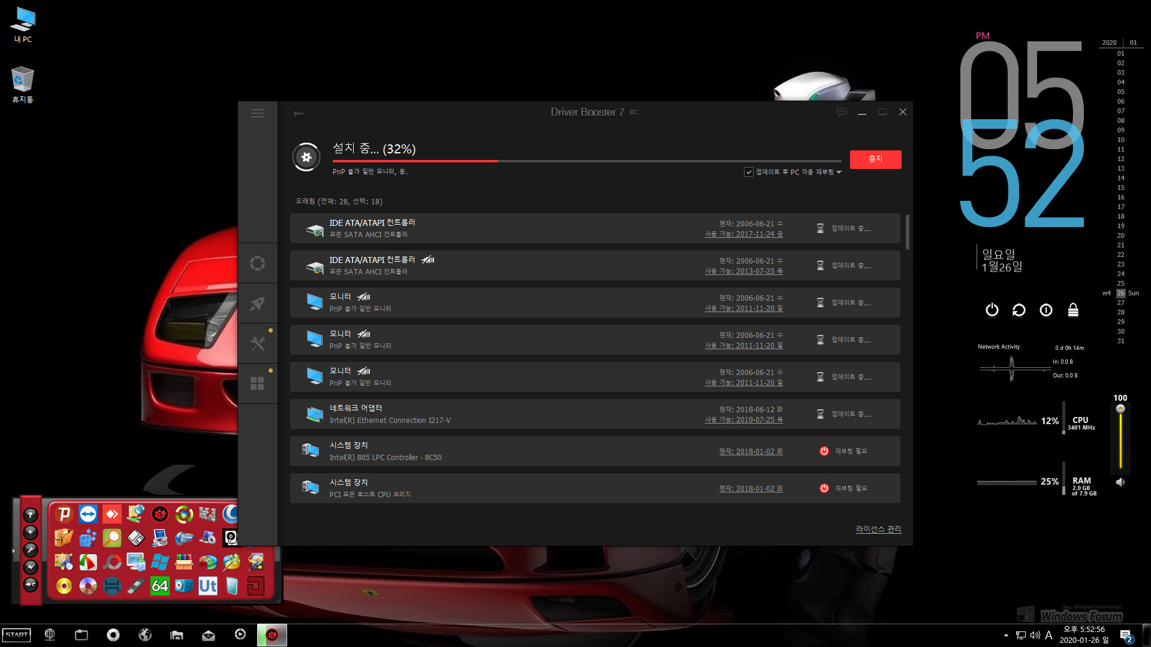1151x647 pixels.
Task: Click the volume slider knob on the desktop widget
Action: point(1120,409)
